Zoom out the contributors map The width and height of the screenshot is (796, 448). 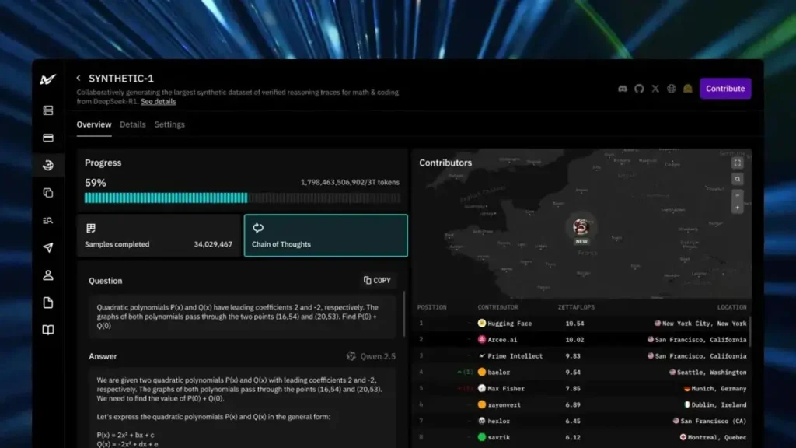pyautogui.click(x=737, y=195)
